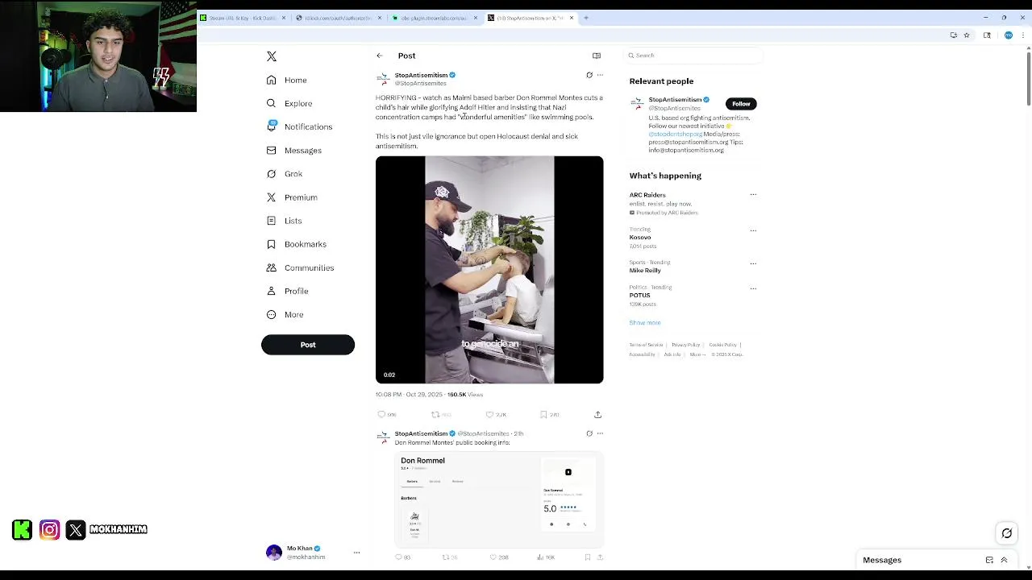Click the Bookmarks icon in sidebar
Image resolution: width=1032 pixels, height=580 pixels.
click(x=272, y=244)
